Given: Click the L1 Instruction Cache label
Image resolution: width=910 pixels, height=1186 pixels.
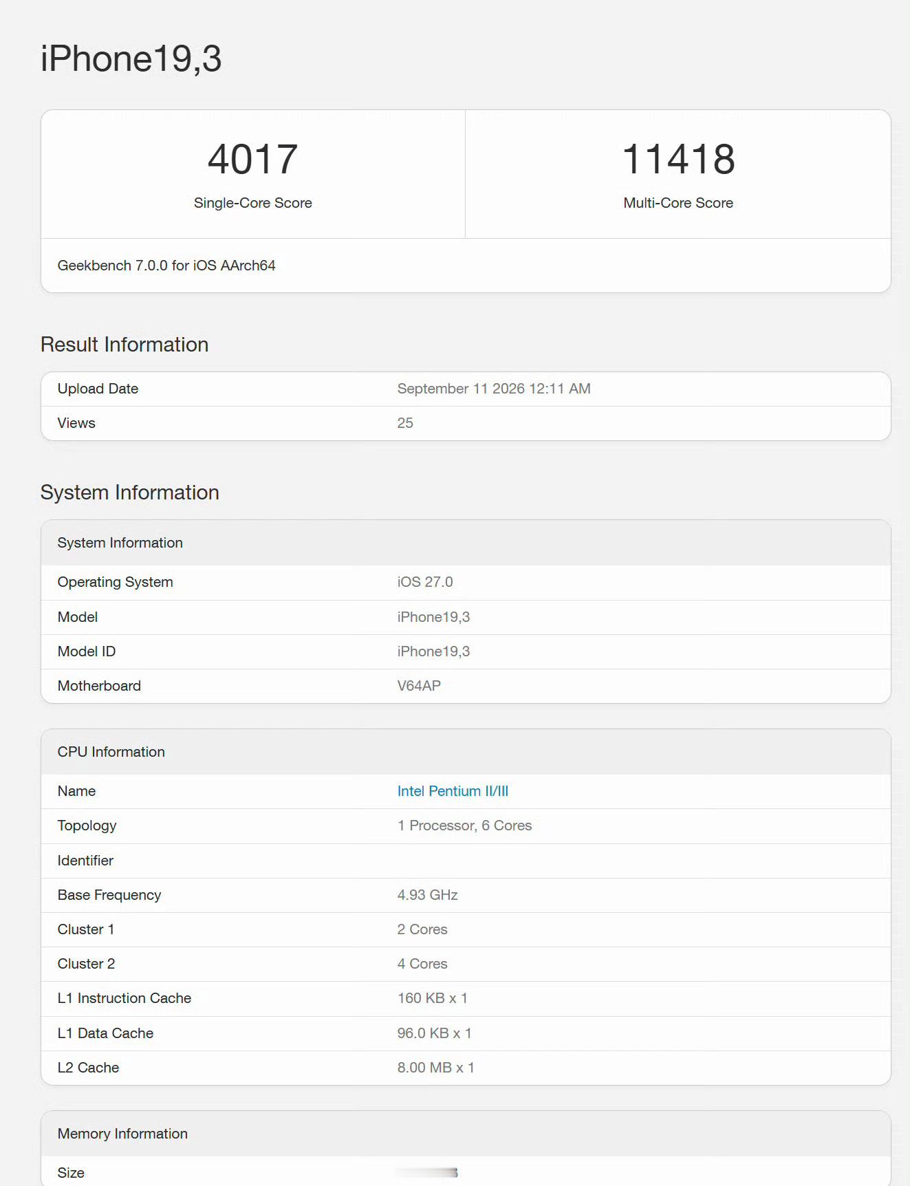Looking at the screenshot, I should (124, 998).
